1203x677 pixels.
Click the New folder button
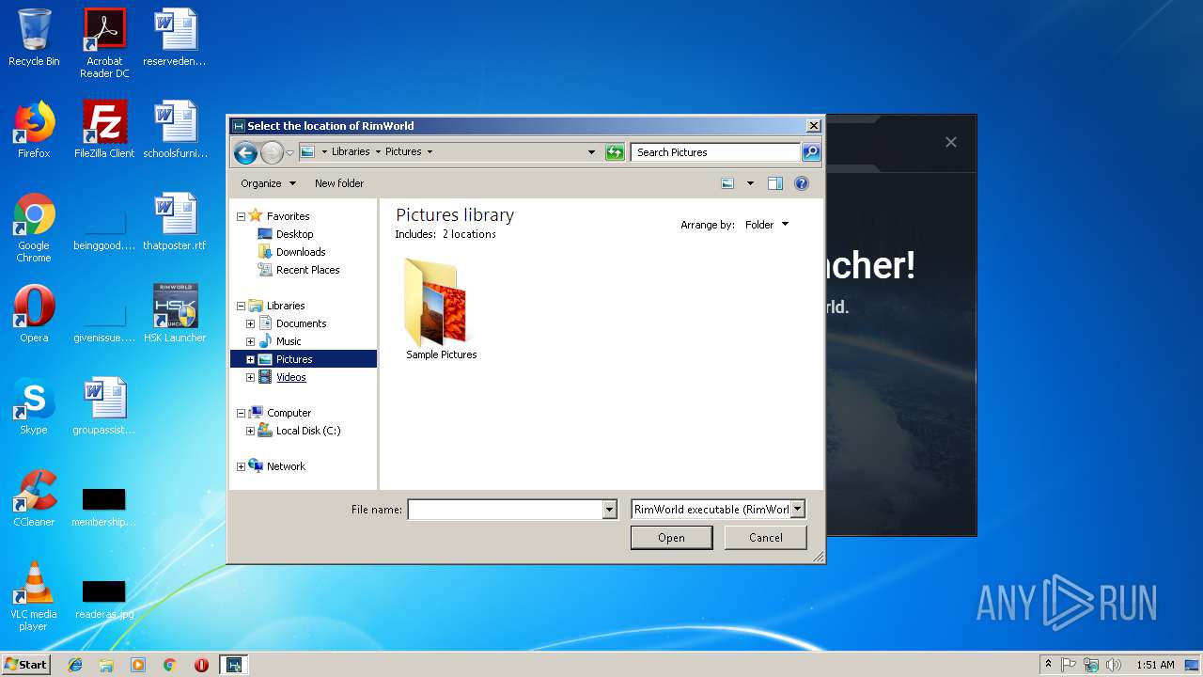339,183
